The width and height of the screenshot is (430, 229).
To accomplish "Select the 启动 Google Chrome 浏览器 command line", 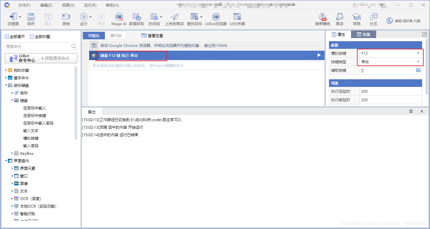I will (206, 46).
